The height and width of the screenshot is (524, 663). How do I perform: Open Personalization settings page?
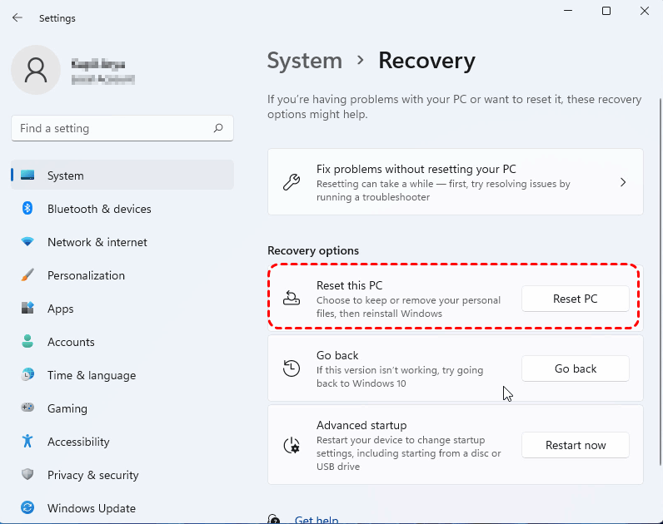(x=122, y=275)
